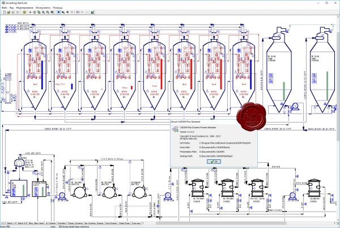Viewport: 340px width, 228px height.
Task: Click the chart/trend toolbar icon
Action: tap(92, 12)
